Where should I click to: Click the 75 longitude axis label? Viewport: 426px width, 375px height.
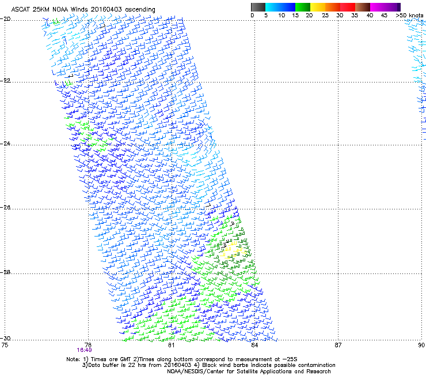coord(5,345)
